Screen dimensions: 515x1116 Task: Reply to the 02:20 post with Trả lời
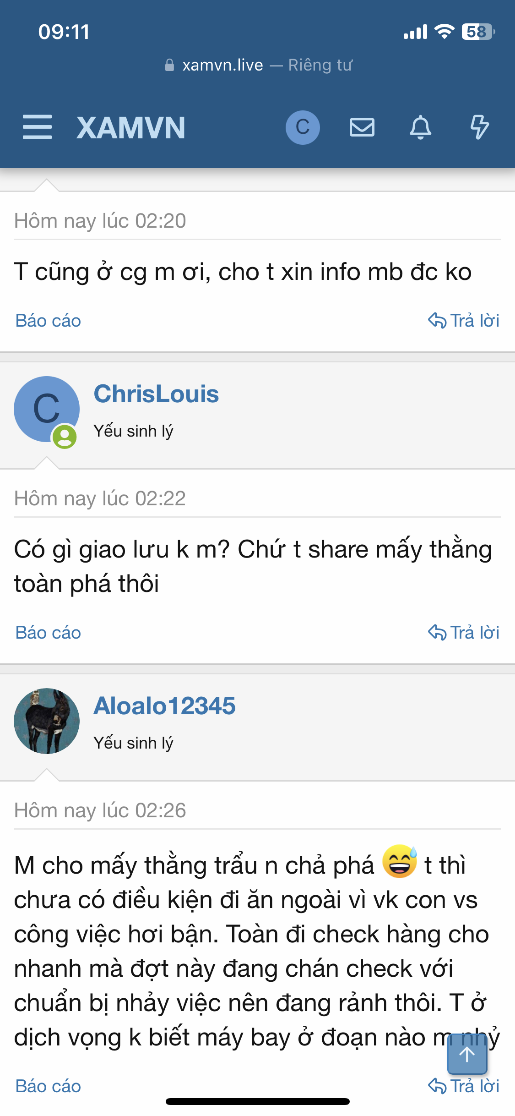coord(463,321)
